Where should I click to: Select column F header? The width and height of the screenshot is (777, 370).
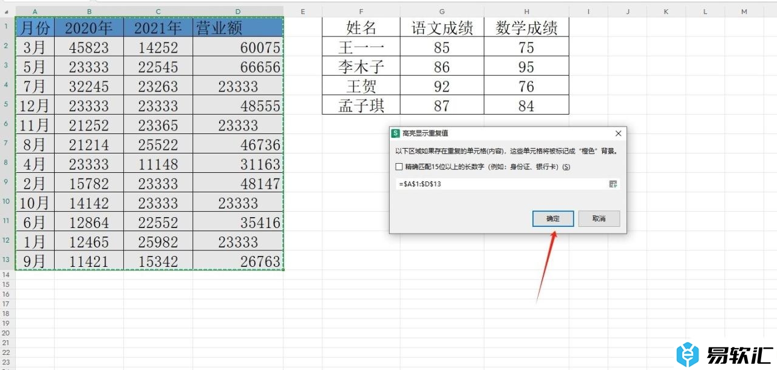361,12
